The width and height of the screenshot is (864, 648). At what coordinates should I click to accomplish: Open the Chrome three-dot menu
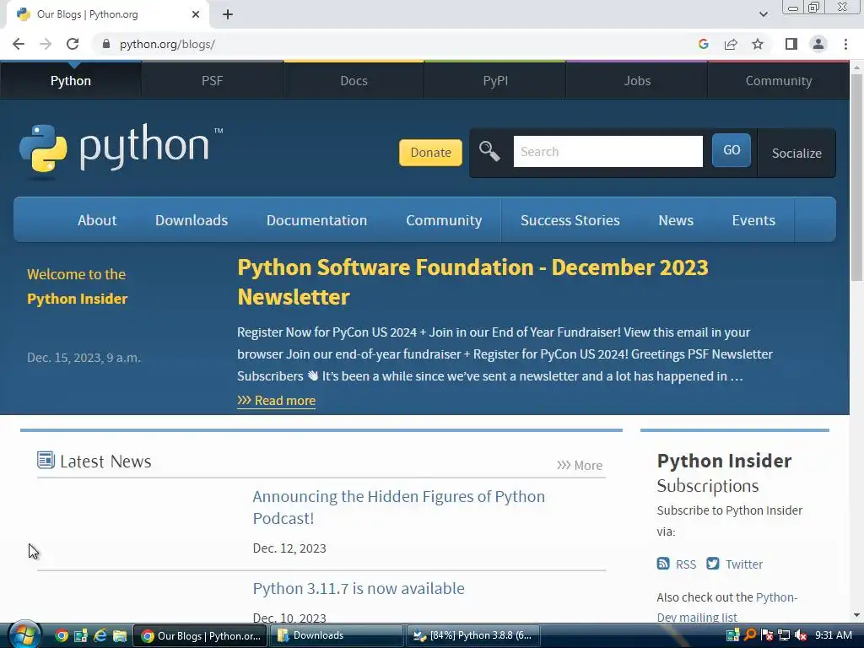click(x=845, y=44)
